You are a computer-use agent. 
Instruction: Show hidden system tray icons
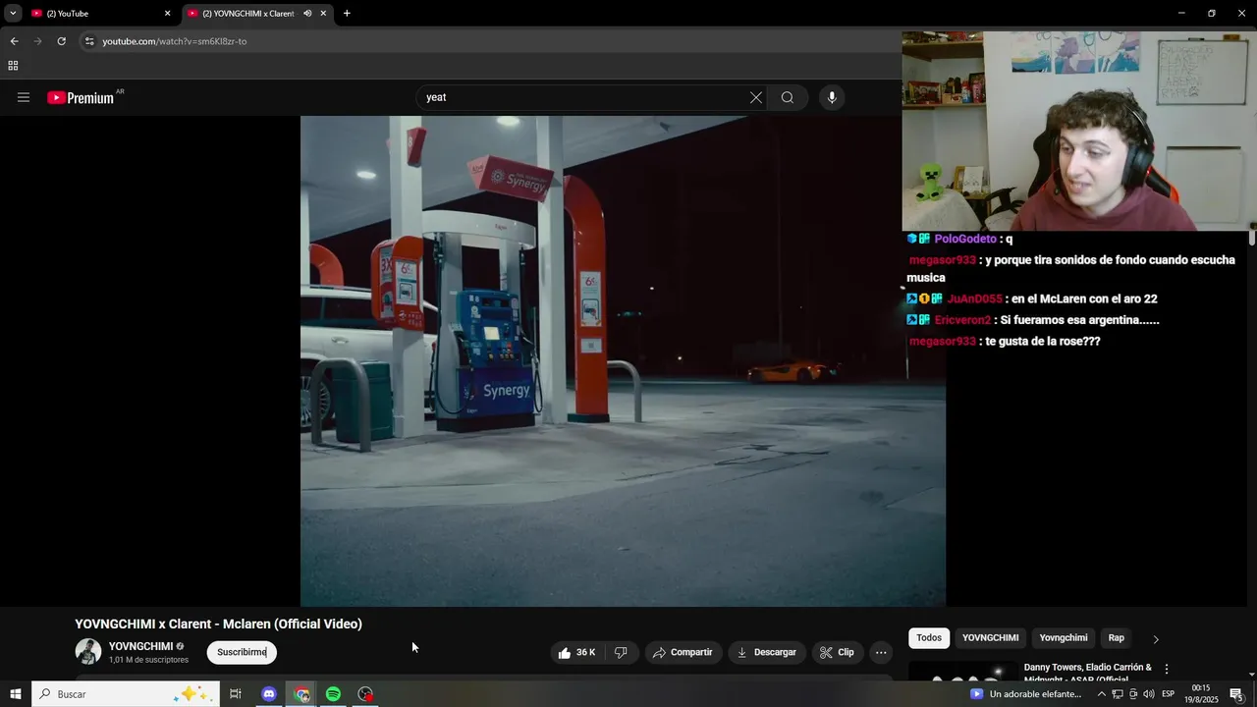1101,694
